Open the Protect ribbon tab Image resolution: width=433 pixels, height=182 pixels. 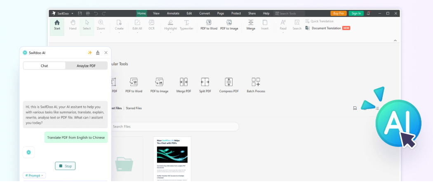pyautogui.click(x=236, y=13)
